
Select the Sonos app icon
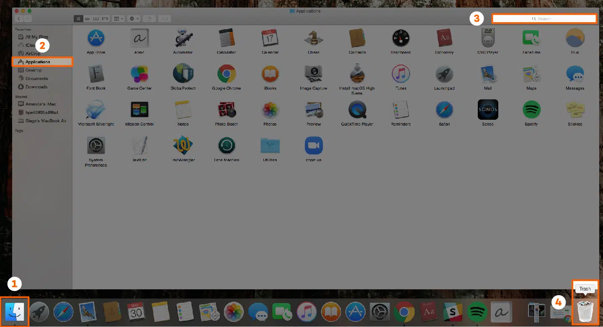pyautogui.click(x=488, y=110)
